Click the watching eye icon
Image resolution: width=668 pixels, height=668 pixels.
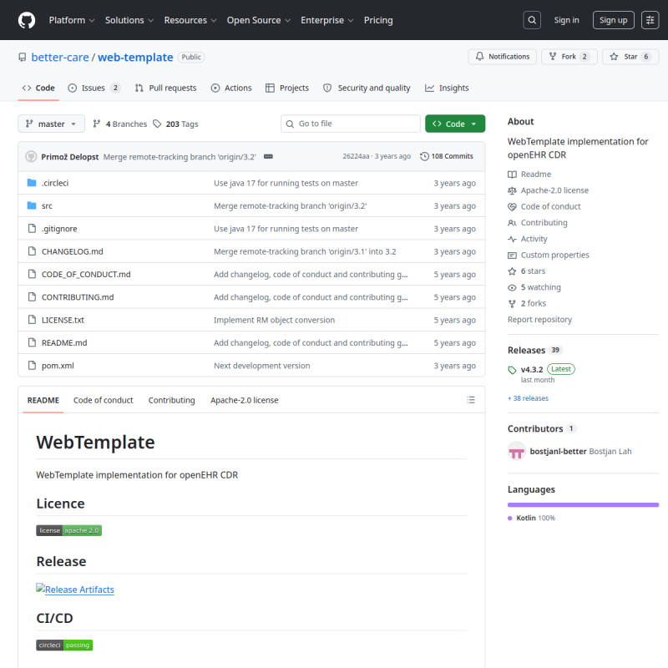[512, 287]
